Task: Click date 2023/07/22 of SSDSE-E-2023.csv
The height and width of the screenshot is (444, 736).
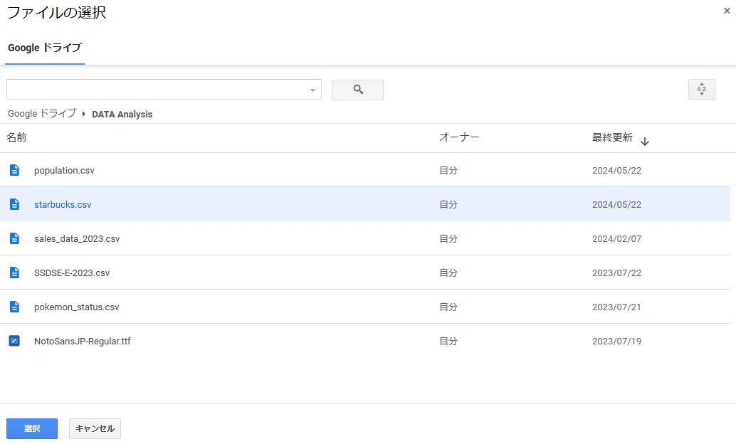Action: pyautogui.click(x=617, y=273)
